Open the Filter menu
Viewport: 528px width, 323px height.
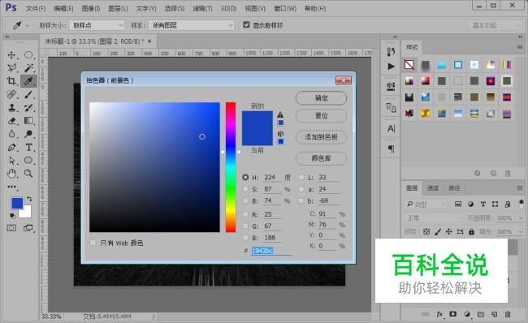click(202, 8)
